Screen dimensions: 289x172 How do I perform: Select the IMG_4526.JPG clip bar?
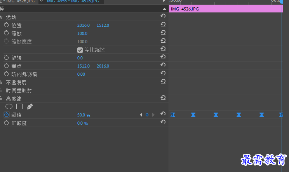coord(226,9)
